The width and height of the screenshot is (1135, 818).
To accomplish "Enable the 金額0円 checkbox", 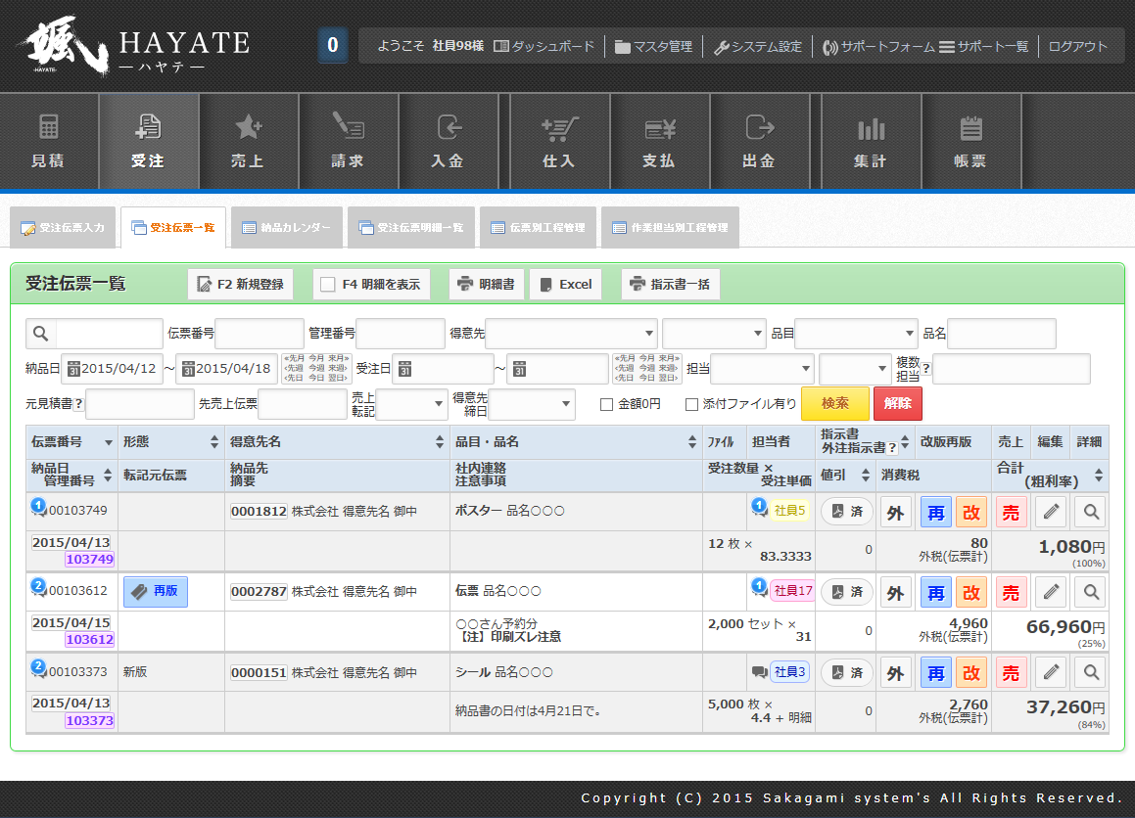I will [606, 404].
